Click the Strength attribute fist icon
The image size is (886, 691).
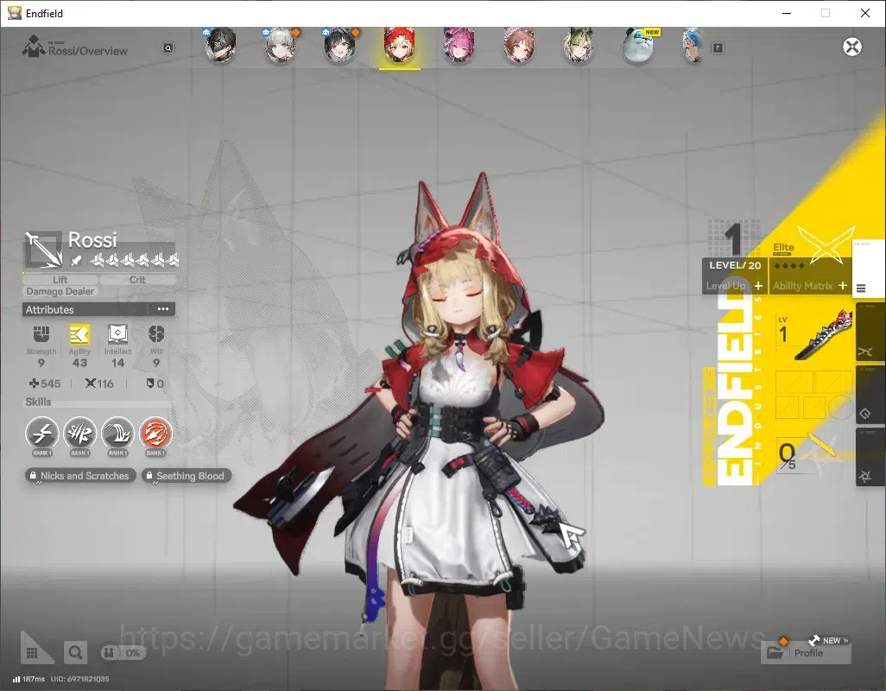coord(41,334)
